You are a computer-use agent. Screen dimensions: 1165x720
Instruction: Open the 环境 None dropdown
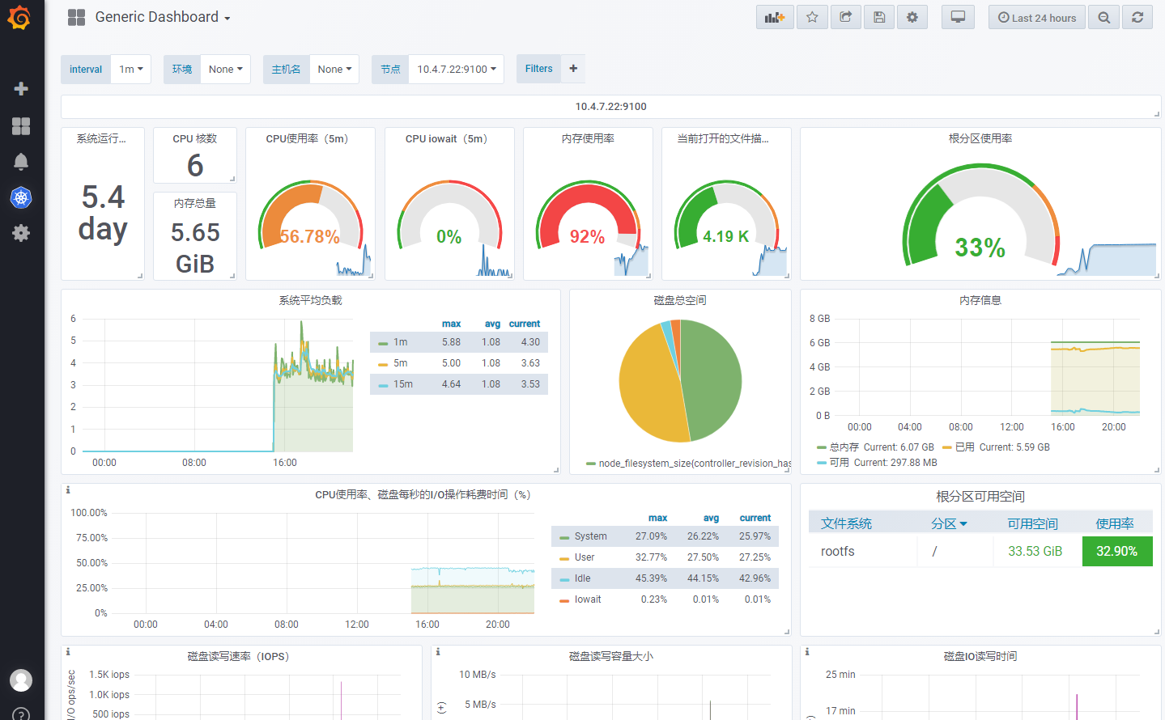tap(226, 69)
